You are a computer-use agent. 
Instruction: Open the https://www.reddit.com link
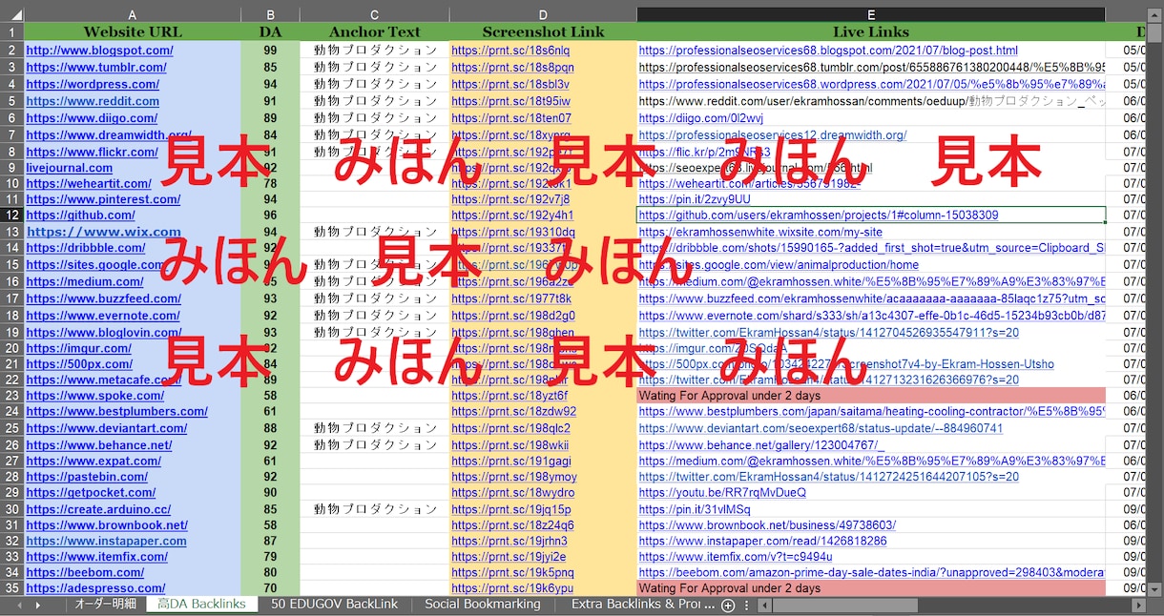pyautogui.click(x=93, y=101)
